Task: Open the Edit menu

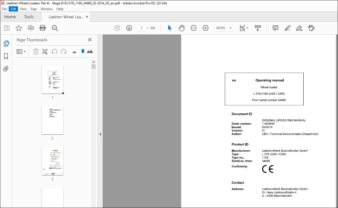Action: coord(13,9)
